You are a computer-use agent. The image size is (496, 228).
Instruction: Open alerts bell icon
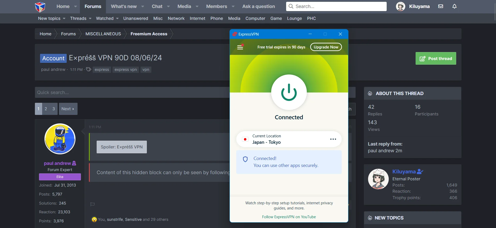(454, 6)
